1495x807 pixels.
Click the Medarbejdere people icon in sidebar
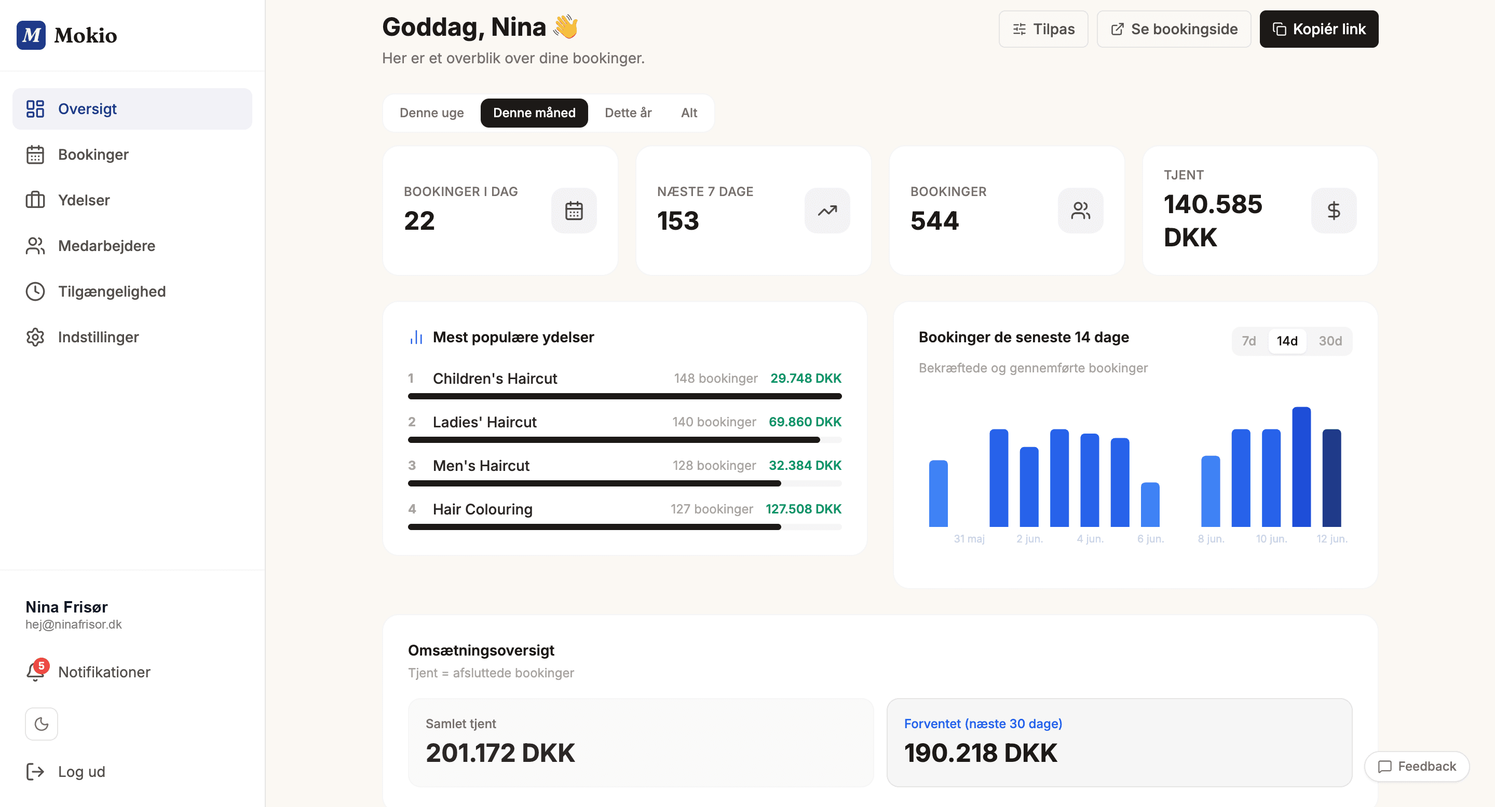coord(35,246)
